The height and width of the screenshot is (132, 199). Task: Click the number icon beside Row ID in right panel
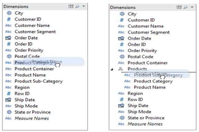[x=122, y=99]
